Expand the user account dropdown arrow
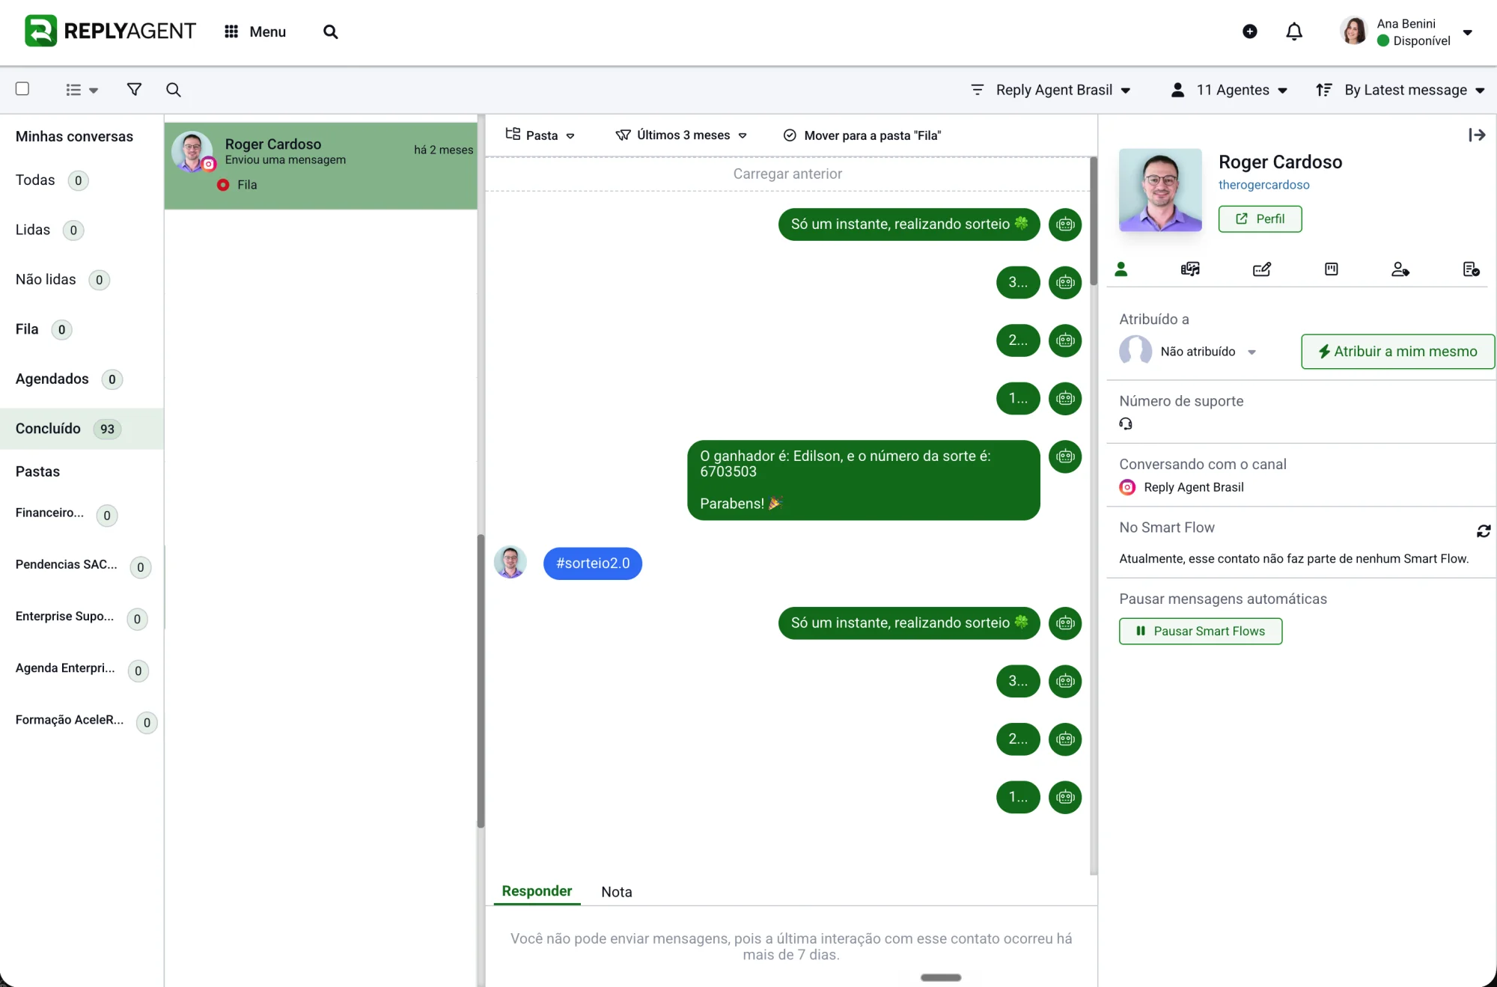The height and width of the screenshot is (987, 1497). click(1468, 32)
